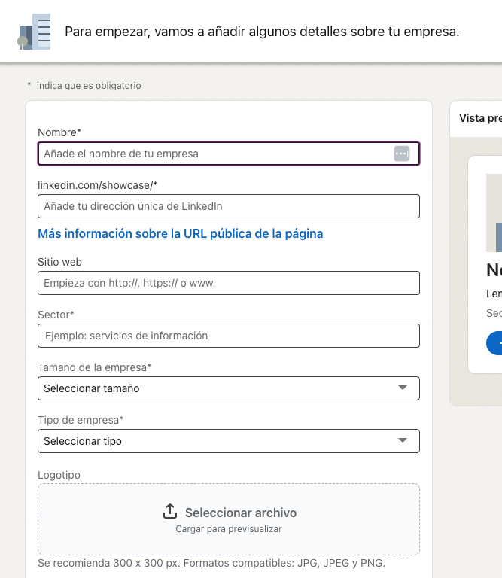Click the Vista previa panel header
Viewport: 502px width, 578px height.
pyautogui.click(x=479, y=118)
